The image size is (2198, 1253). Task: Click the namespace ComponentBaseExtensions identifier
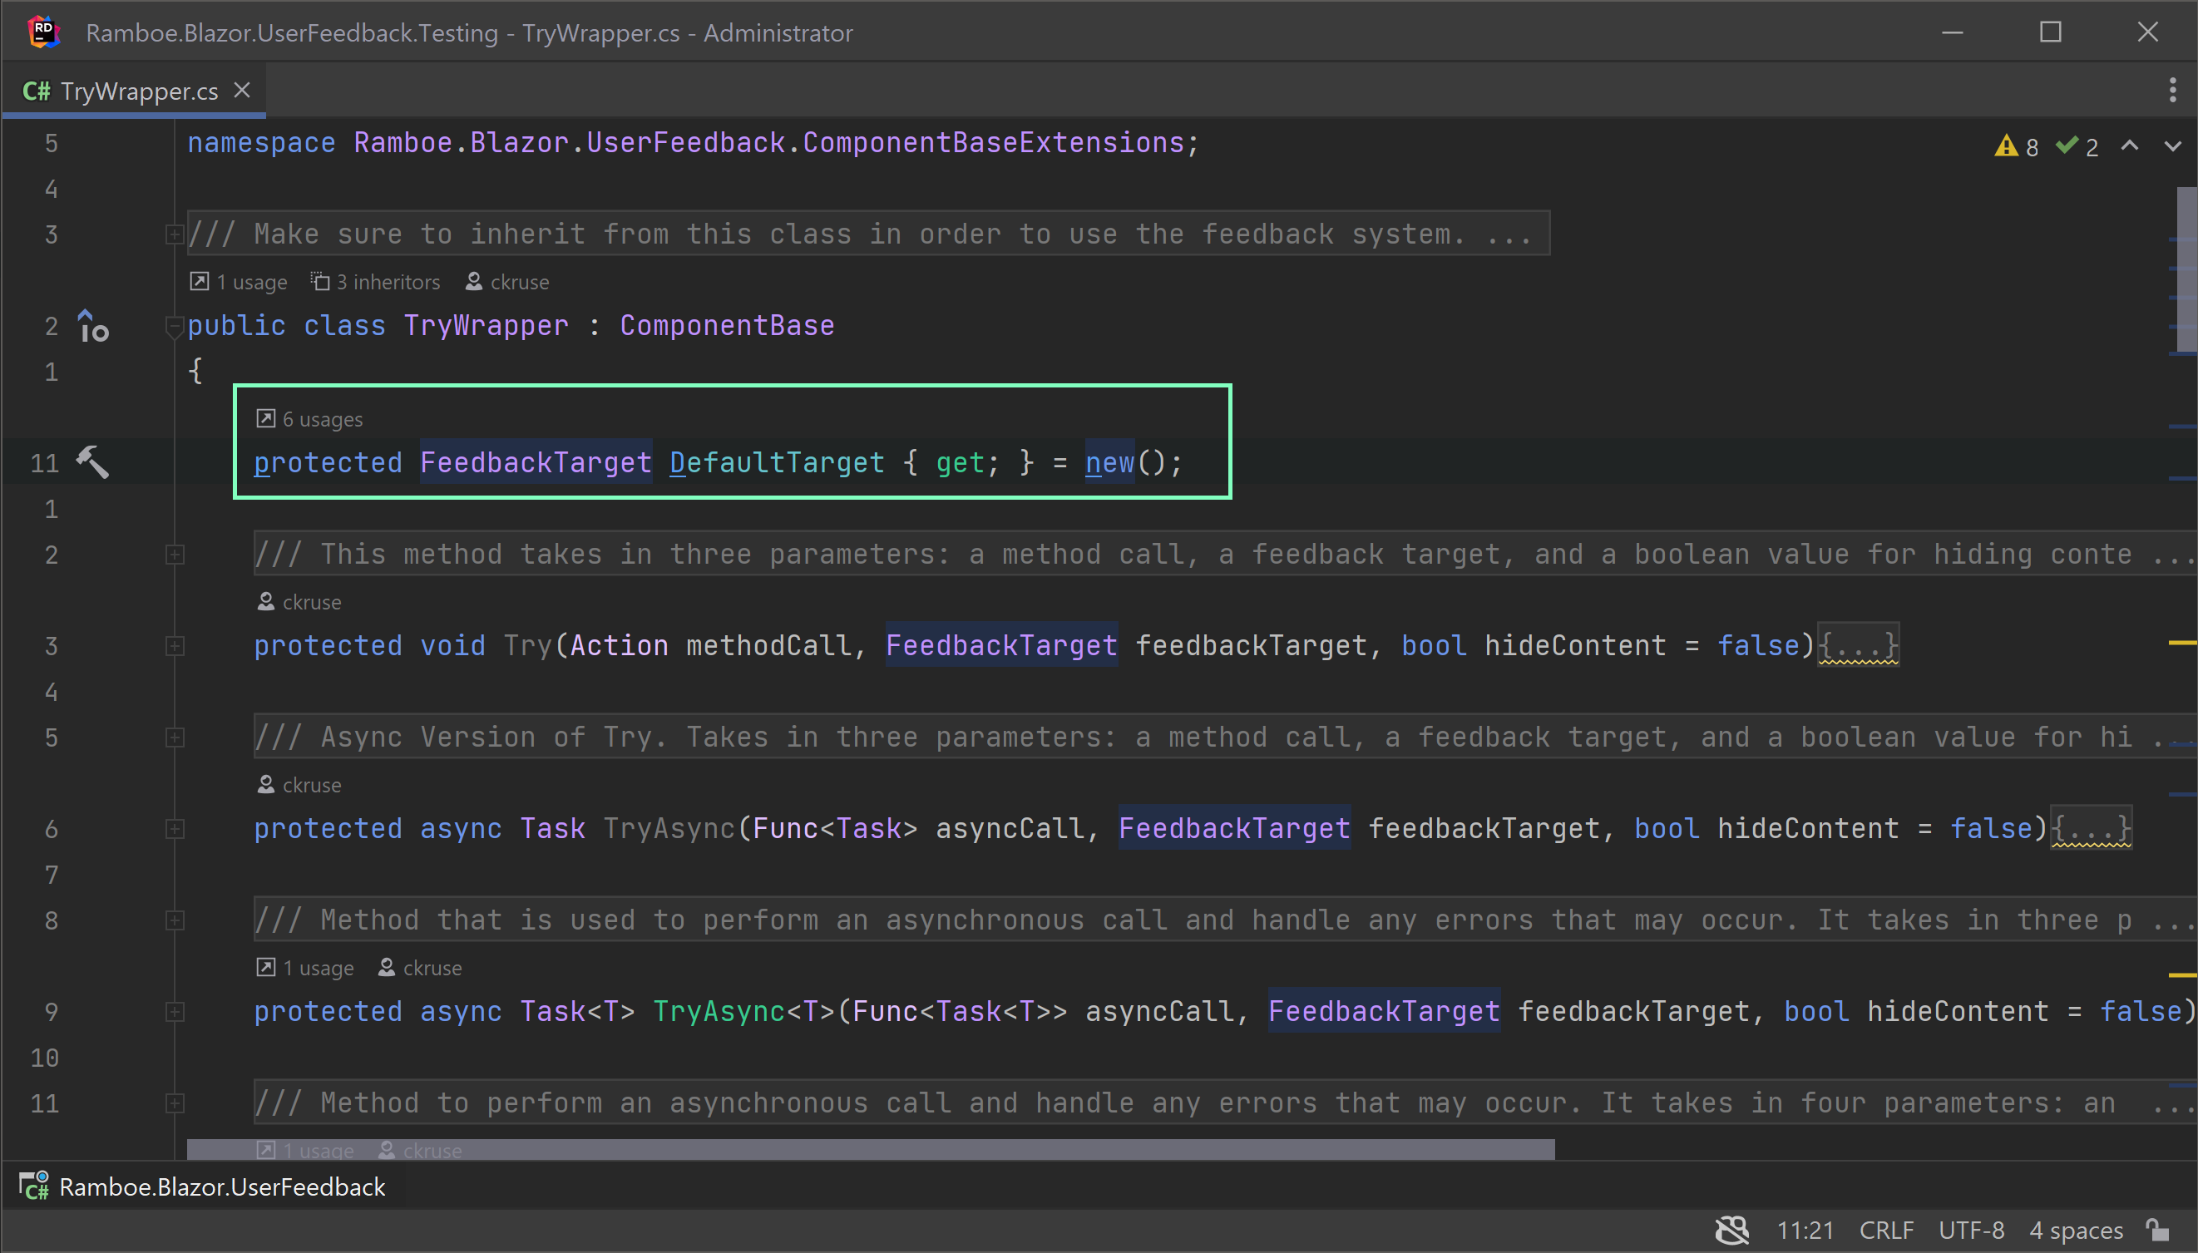point(994,142)
